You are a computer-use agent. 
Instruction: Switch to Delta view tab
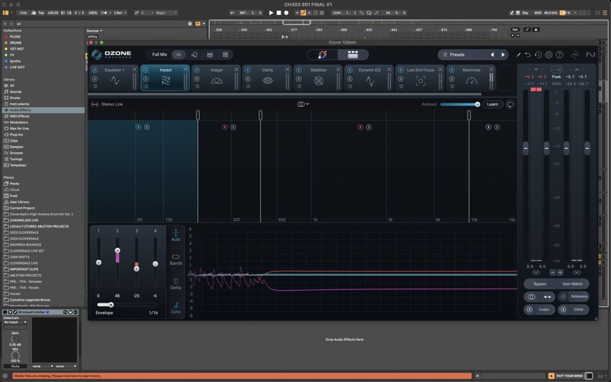pos(176,284)
